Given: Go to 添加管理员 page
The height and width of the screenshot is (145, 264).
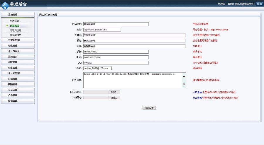Looking at the screenshot, I should coord(16,35).
